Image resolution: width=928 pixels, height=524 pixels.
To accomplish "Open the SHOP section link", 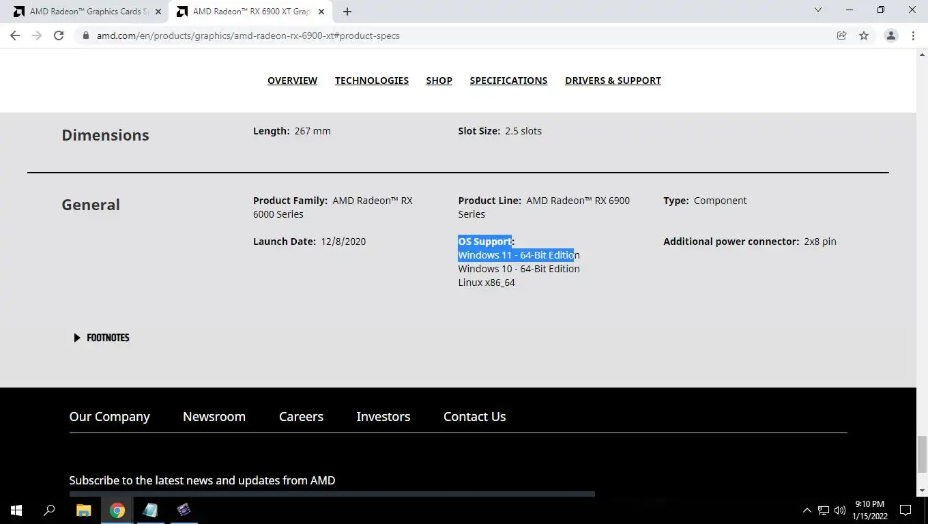I will pos(439,81).
